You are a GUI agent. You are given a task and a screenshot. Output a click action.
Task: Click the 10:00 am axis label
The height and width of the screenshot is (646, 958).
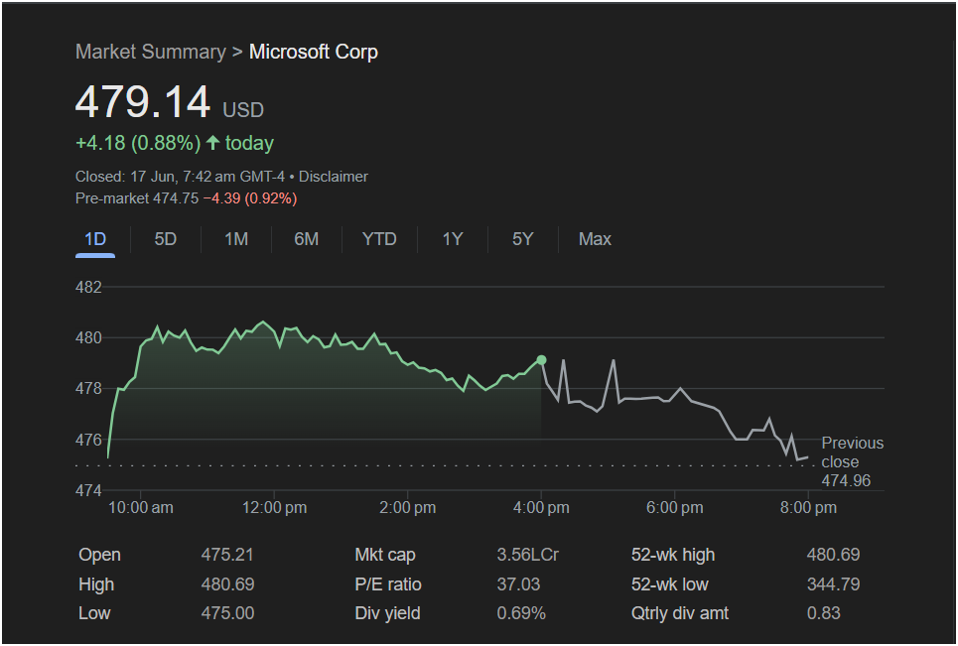point(141,507)
